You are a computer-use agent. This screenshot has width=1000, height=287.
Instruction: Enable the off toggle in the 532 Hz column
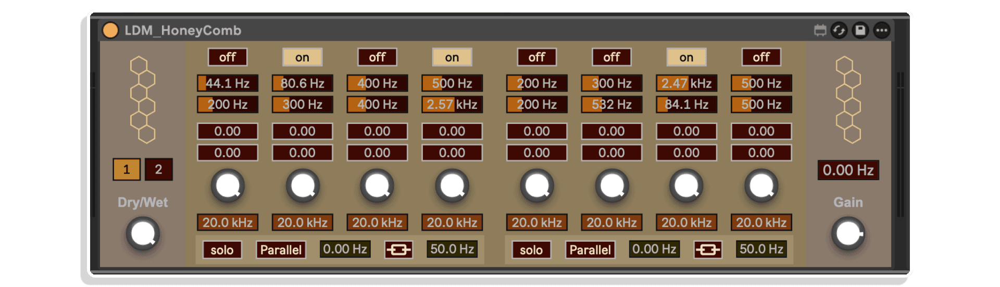click(611, 57)
